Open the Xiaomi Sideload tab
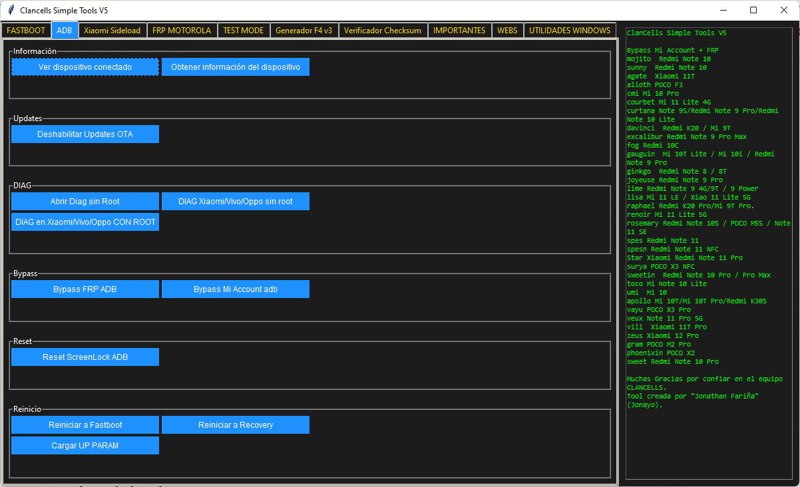The image size is (800, 487). [112, 30]
